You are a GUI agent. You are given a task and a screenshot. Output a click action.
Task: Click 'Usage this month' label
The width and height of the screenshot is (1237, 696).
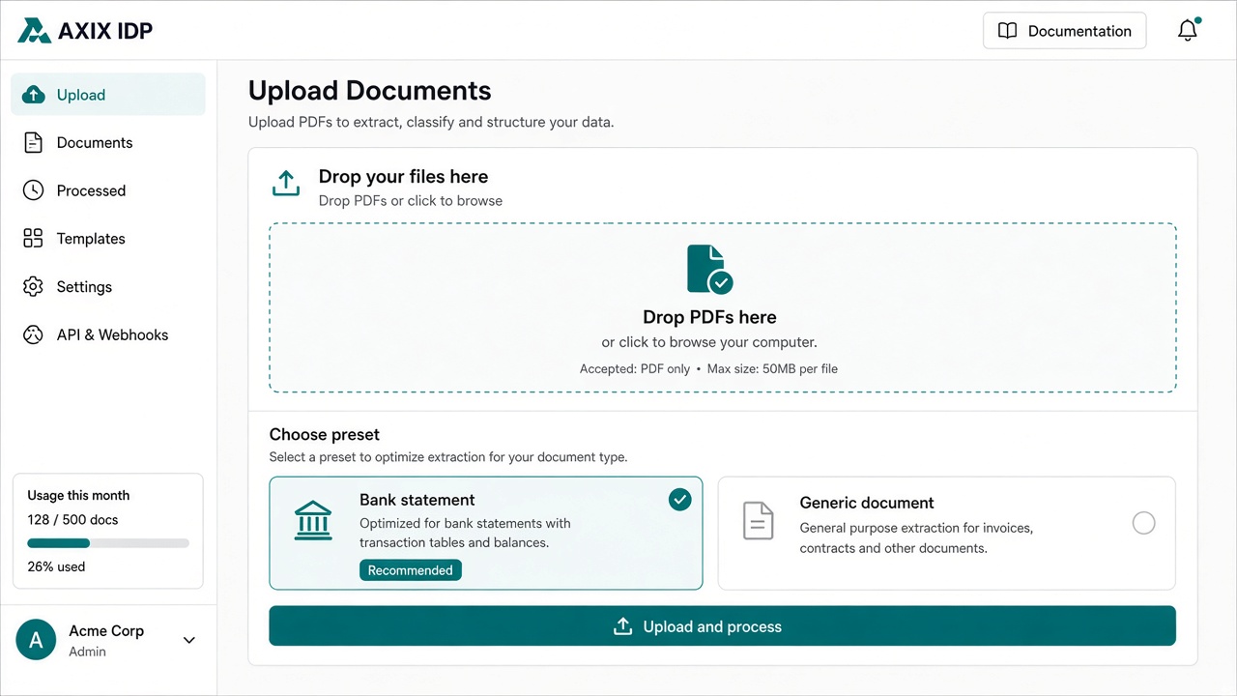78,496
